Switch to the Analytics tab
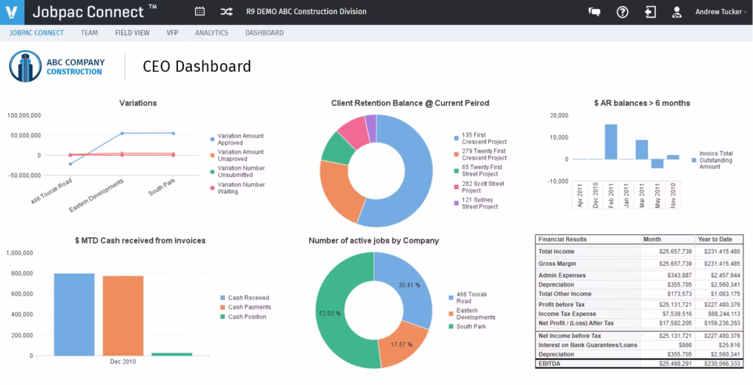 211,33
